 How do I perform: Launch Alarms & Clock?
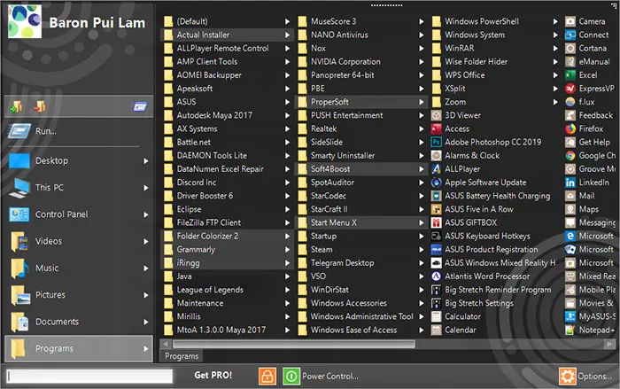pos(465,156)
